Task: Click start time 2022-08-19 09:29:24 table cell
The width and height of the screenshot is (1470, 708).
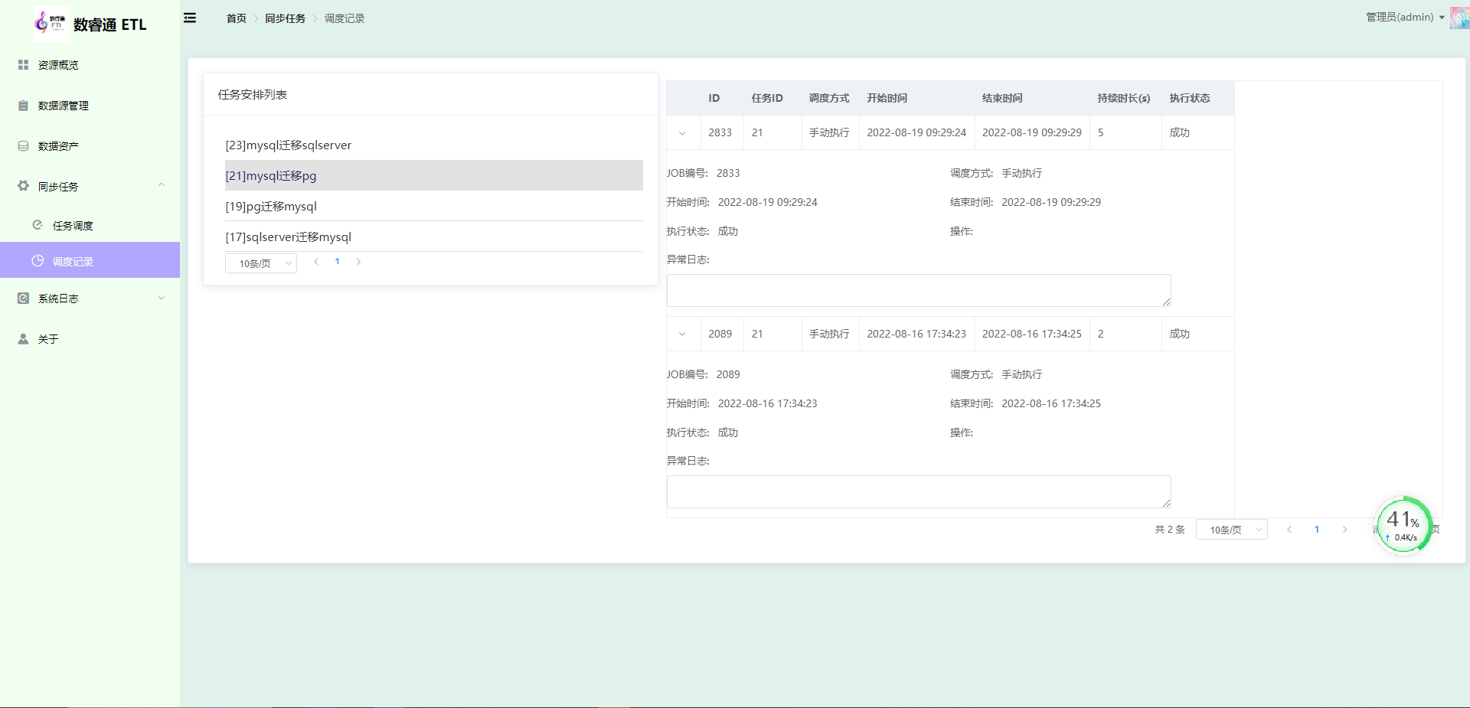Action: [916, 132]
